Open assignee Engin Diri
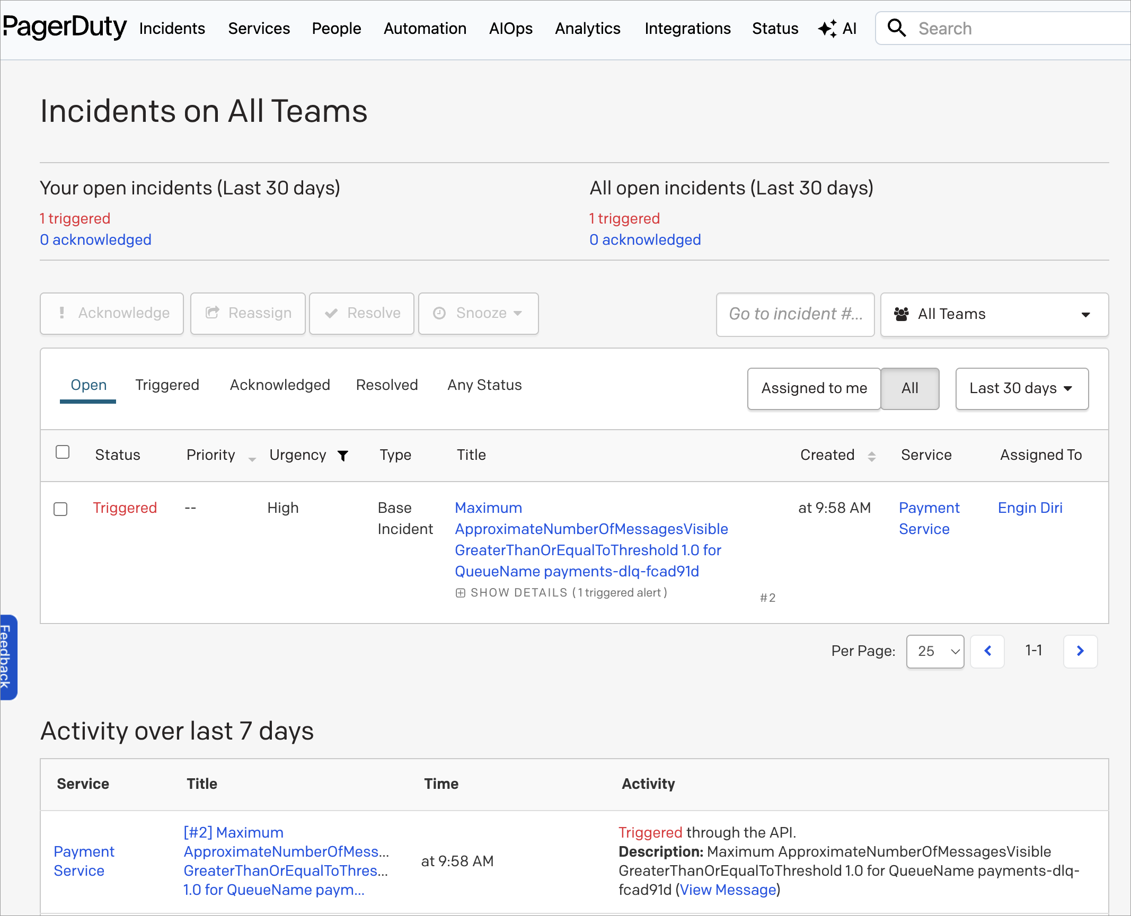 tap(1030, 508)
